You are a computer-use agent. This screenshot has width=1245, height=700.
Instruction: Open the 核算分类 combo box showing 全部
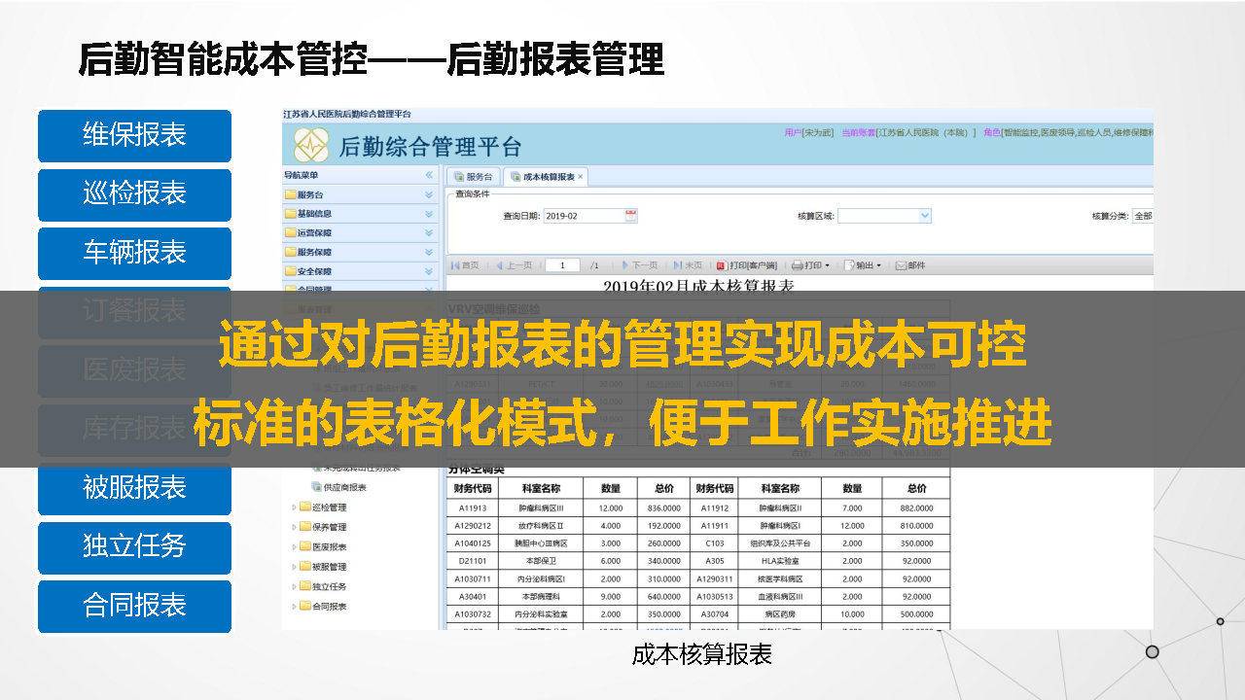[x=1143, y=216]
